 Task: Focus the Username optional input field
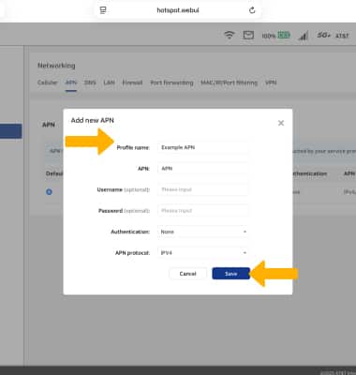203,189
